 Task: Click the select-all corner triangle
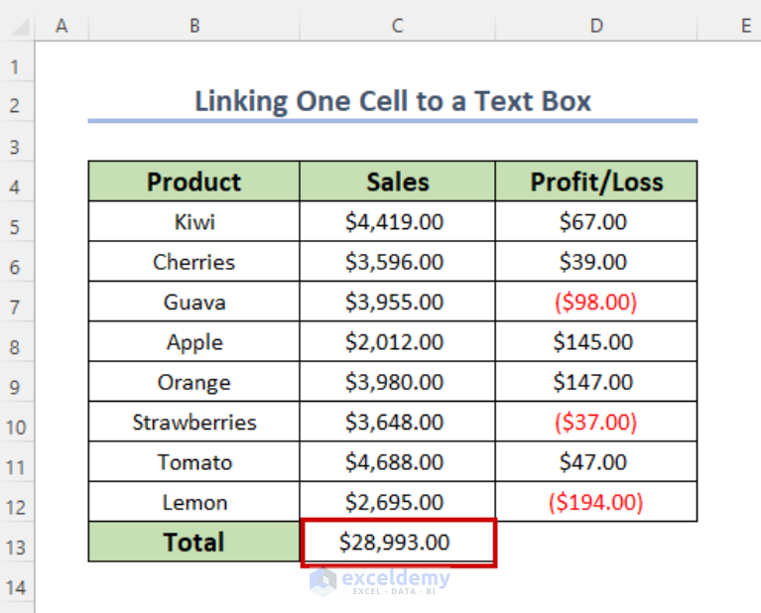point(21,27)
